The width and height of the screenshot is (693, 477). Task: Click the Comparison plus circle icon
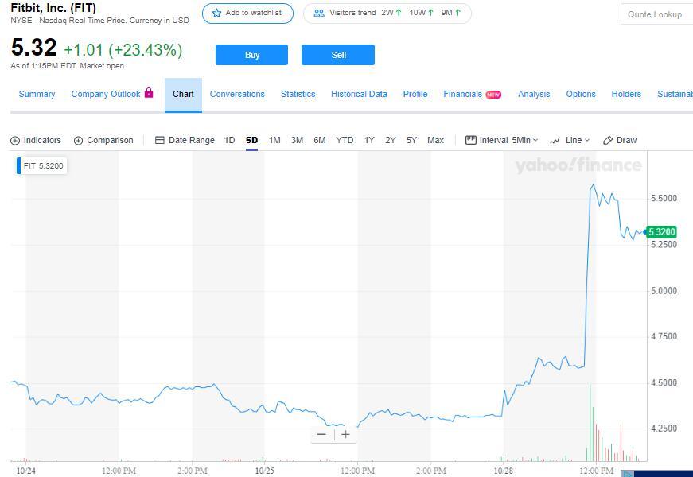coord(78,141)
